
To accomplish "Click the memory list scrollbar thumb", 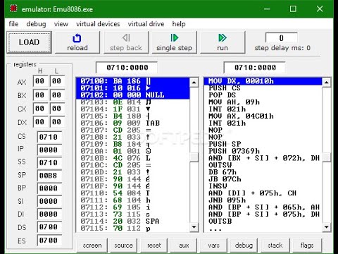I will click(x=194, y=157).
